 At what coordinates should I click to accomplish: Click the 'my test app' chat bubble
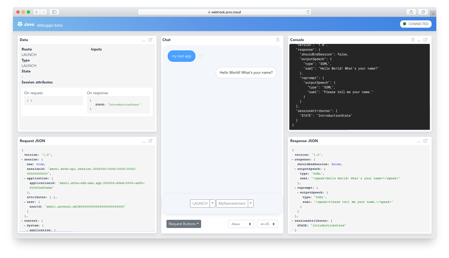[181, 56]
